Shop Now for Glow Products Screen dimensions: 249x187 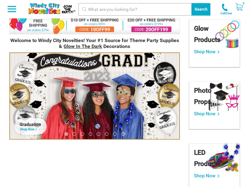207,52
